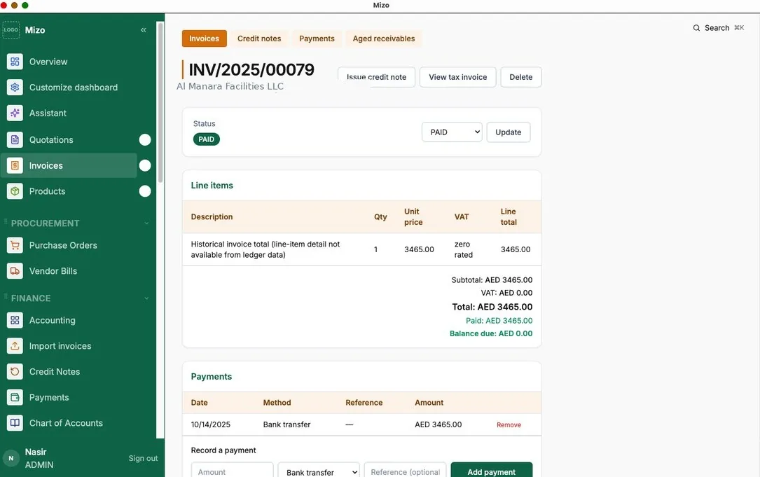Click the Accounting grid icon

click(15, 320)
